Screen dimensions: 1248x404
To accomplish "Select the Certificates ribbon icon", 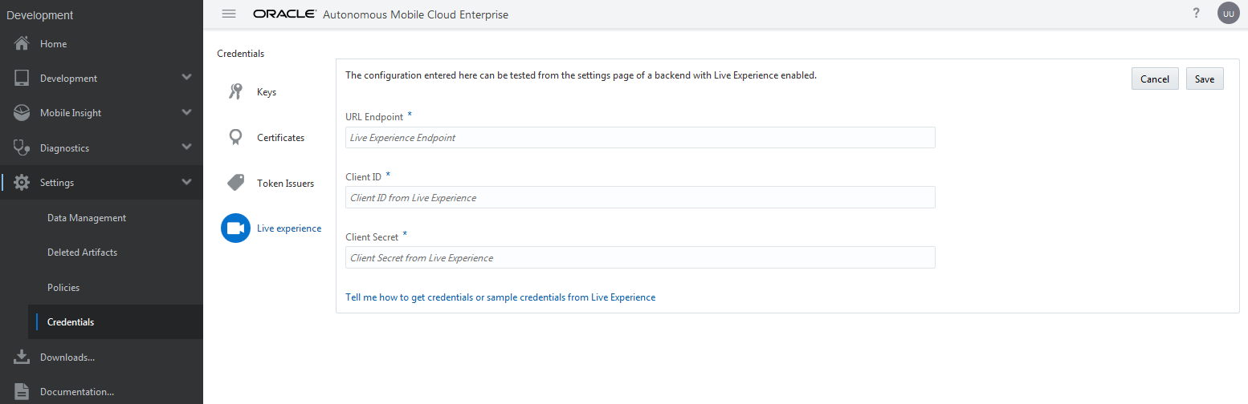I will pyautogui.click(x=235, y=138).
